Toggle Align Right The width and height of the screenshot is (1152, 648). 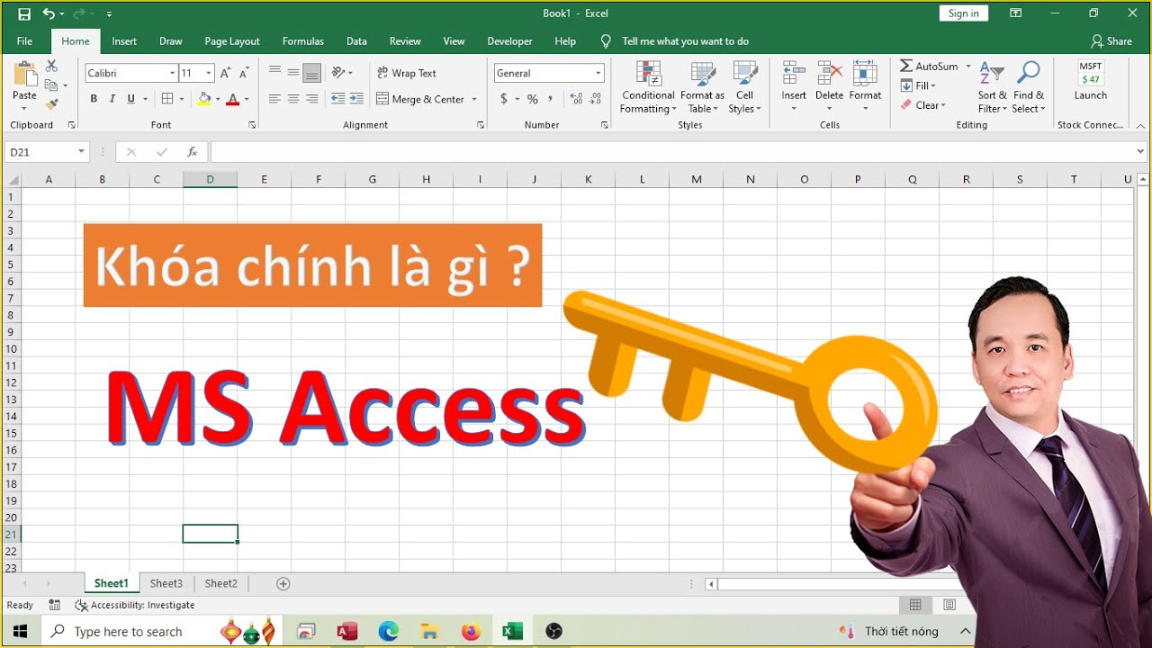click(311, 99)
